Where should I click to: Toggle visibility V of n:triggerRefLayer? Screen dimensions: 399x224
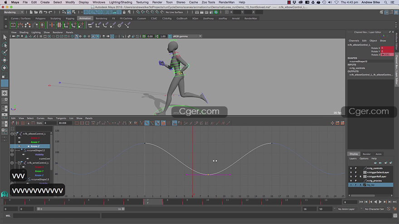point(351,176)
